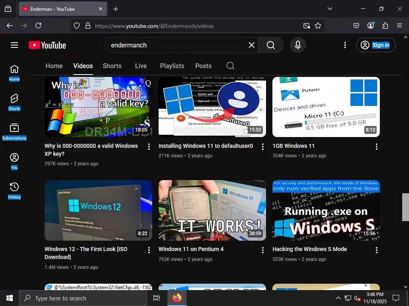This screenshot has height=306, width=409.
Task: Switch to channel Home tab
Action: [x=54, y=66]
